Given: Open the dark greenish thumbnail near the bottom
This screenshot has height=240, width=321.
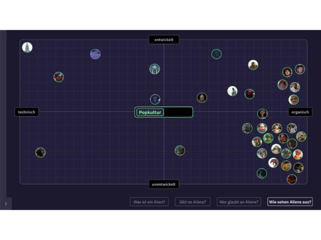Looking at the screenshot, I should [x=262, y=173].
